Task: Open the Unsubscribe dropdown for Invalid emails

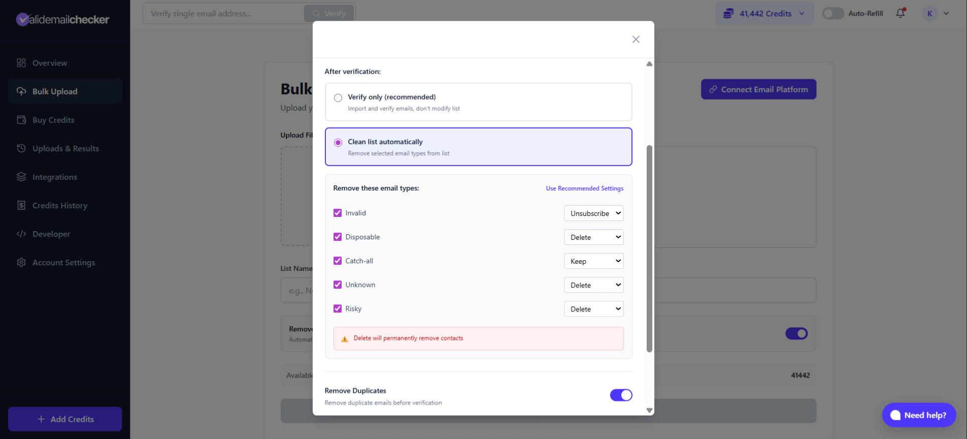Action: coord(593,213)
